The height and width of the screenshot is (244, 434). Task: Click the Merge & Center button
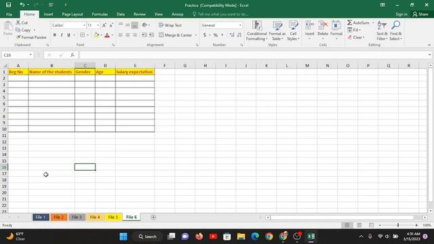176,35
